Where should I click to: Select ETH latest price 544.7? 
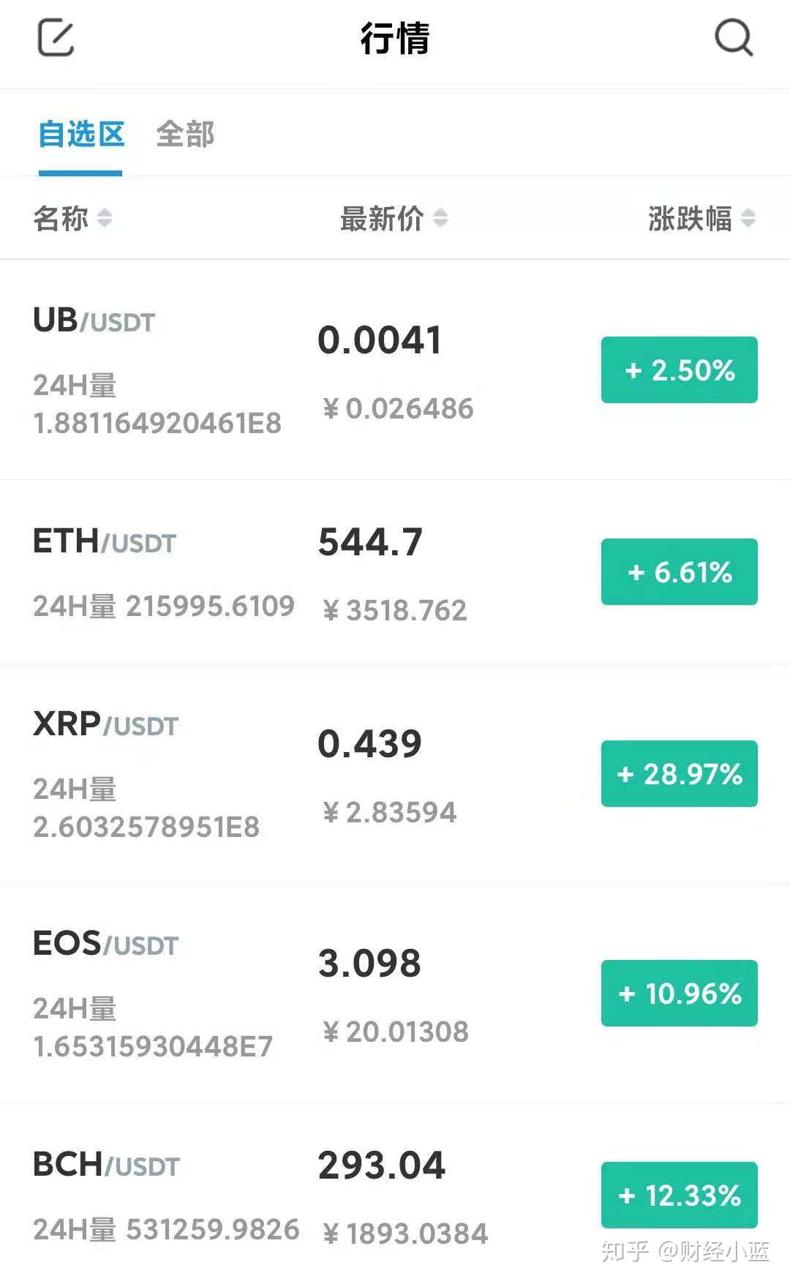[370, 543]
